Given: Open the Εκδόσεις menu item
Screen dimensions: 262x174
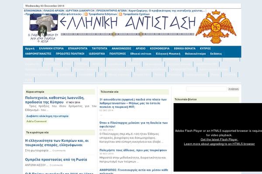Looking at the screenshot, I should (216, 54).
